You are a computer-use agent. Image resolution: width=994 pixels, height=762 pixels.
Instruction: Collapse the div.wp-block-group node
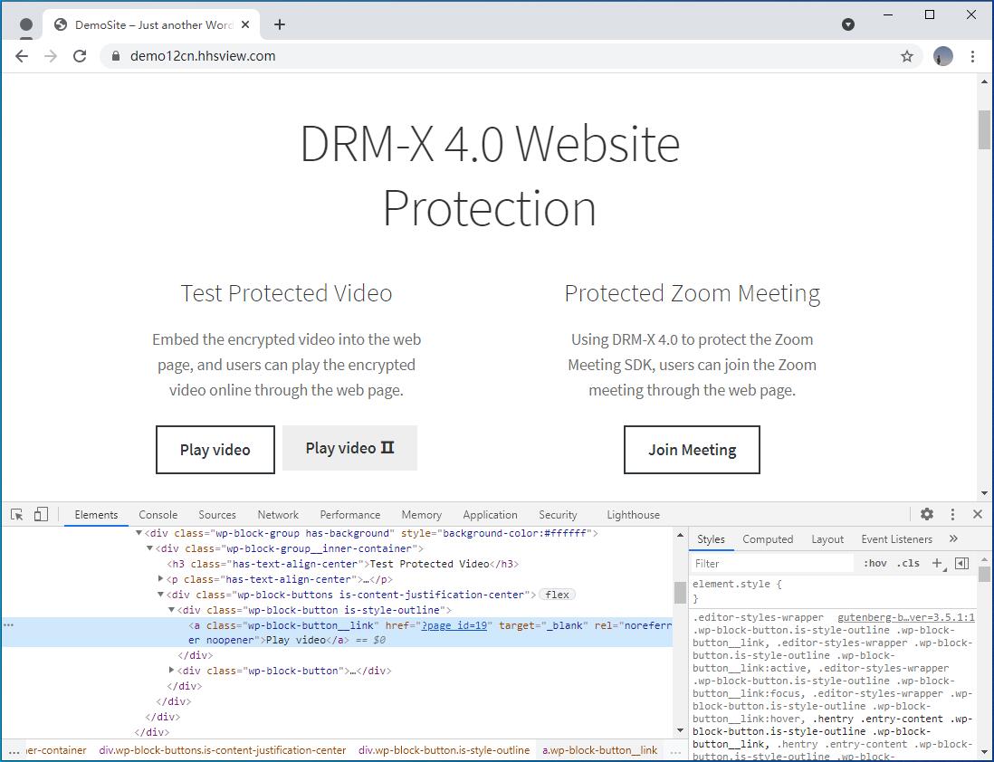point(139,532)
